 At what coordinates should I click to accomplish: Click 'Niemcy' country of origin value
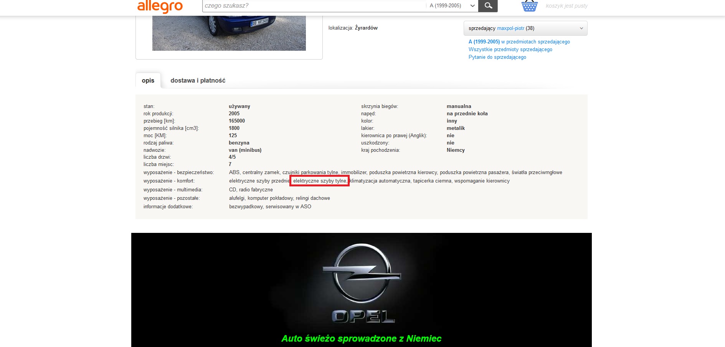coord(456,150)
